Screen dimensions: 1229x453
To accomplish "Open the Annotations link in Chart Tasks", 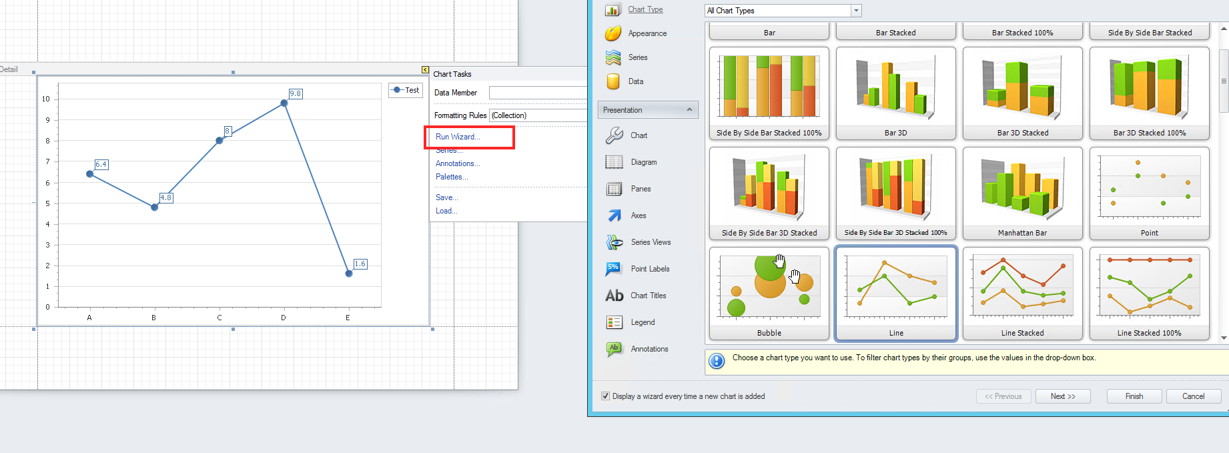I will tap(458, 163).
